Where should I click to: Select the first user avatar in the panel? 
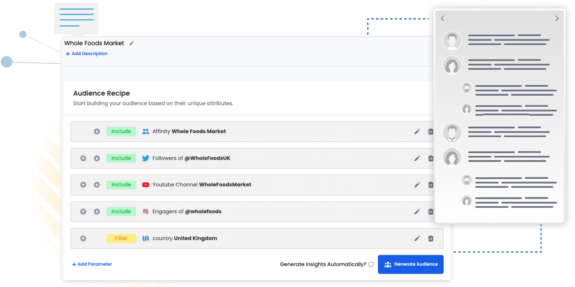[452, 40]
